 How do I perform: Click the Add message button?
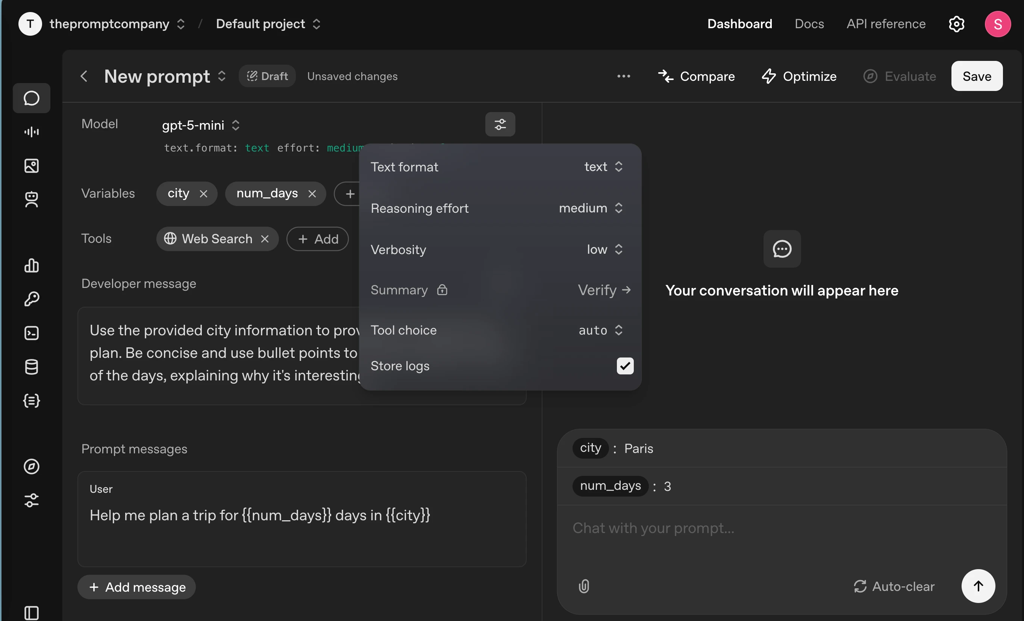(137, 587)
